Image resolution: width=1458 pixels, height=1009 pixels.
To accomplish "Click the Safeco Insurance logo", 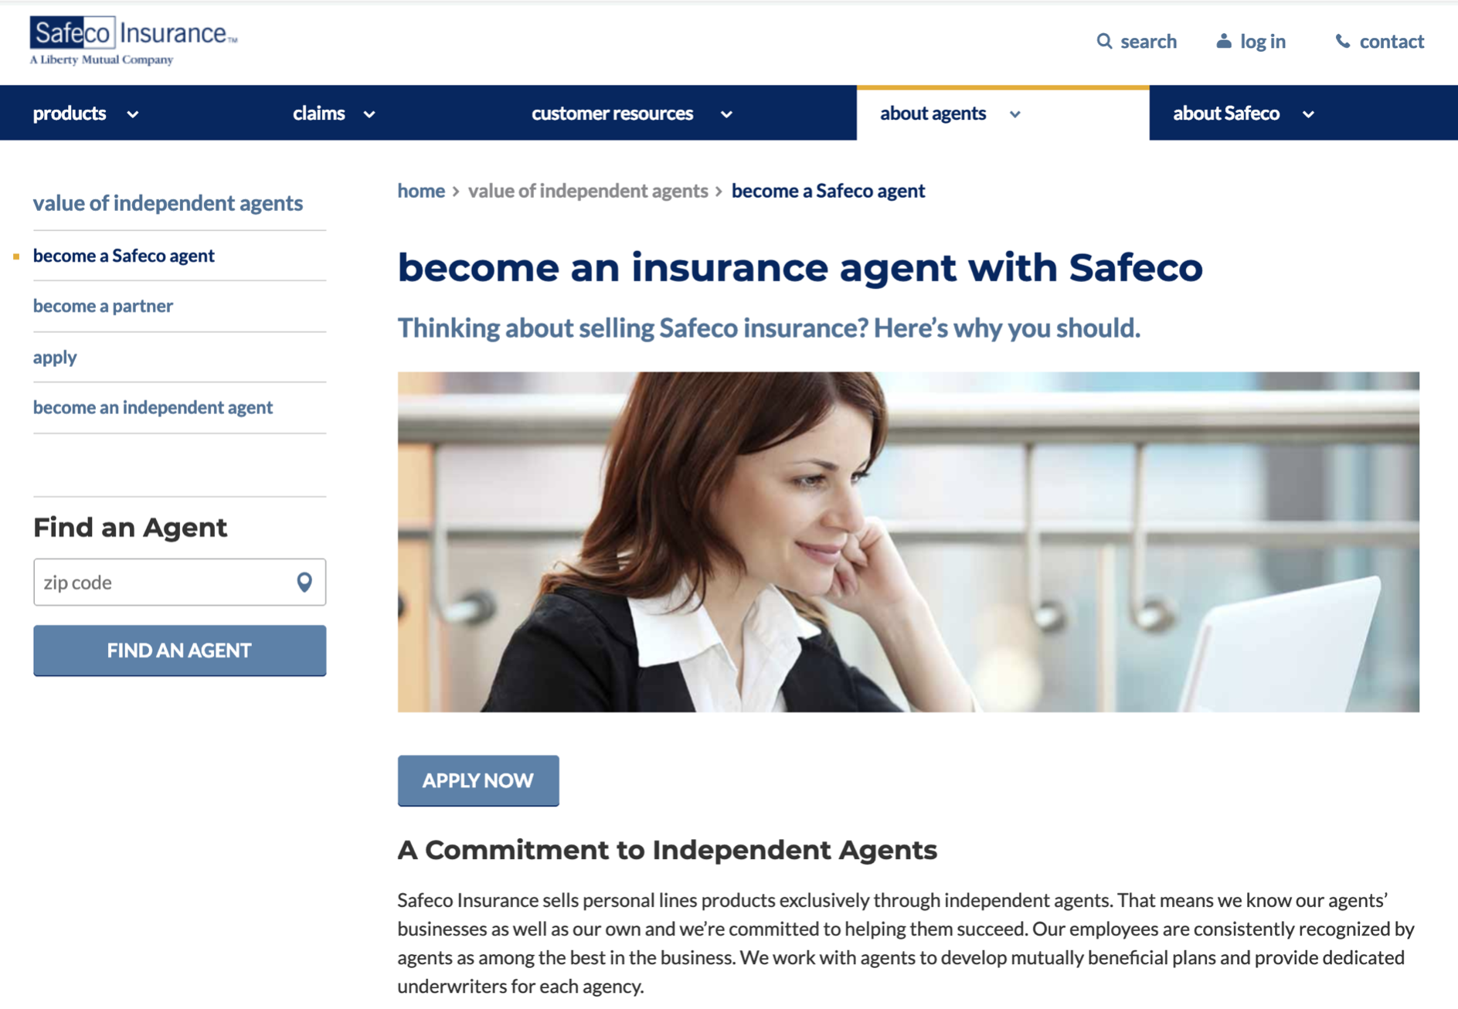I will (x=134, y=40).
